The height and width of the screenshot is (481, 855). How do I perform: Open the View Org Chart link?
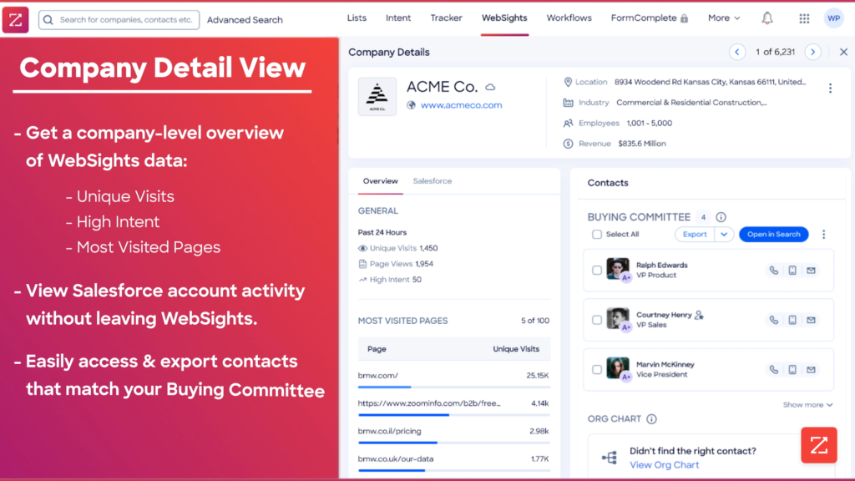[x=664, y=465]
